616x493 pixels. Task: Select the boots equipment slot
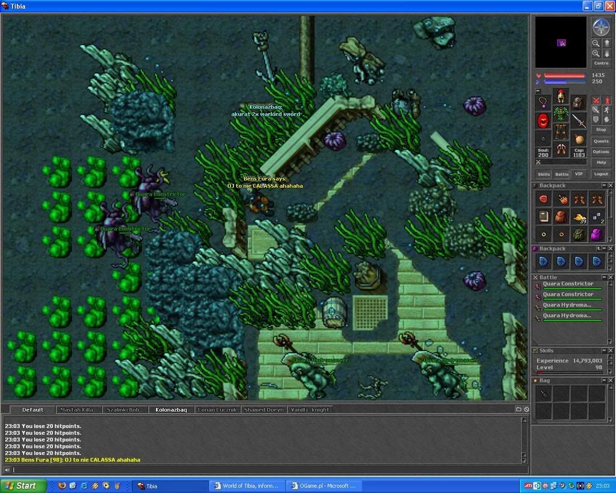pyautogui.click(x=561, y=150)
